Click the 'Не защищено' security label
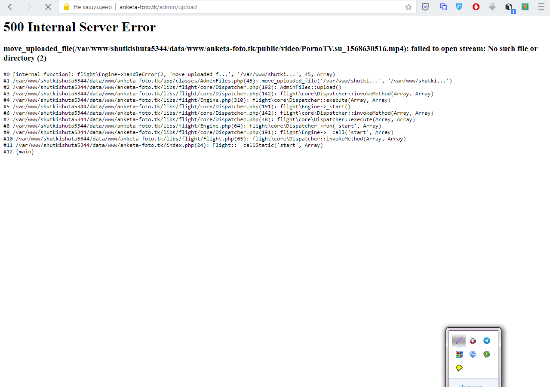This screenshot has height=387, width=550. coord(92,7)
